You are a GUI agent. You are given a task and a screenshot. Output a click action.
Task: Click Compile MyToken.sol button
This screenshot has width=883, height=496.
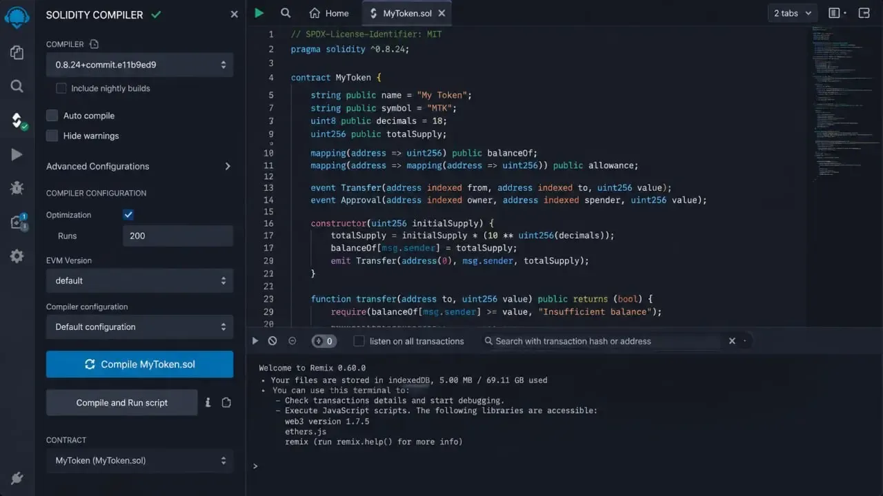tap(139, 364)
